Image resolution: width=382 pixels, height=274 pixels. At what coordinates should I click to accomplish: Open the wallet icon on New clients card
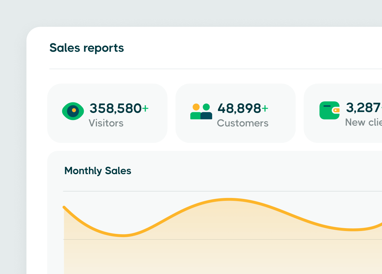(329, 111)
